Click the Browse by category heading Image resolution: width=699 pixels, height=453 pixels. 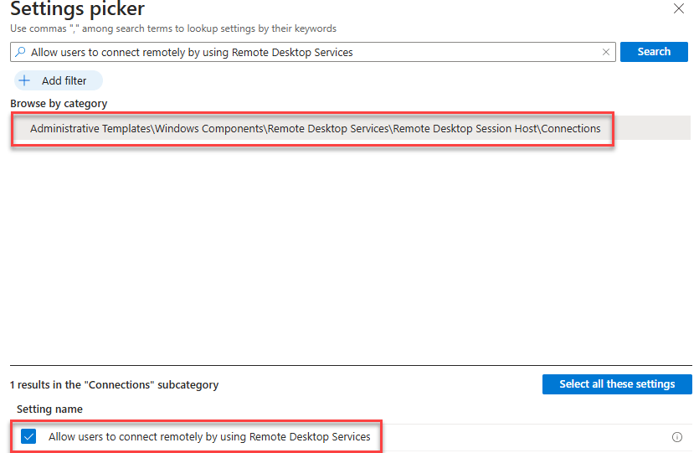click(59, 104)
